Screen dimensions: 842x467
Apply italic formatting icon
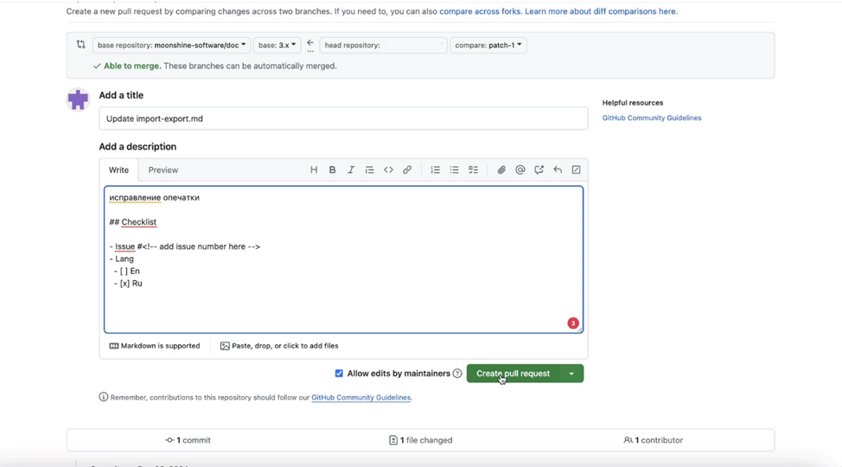pyautogui.click(x=351, y=170)
